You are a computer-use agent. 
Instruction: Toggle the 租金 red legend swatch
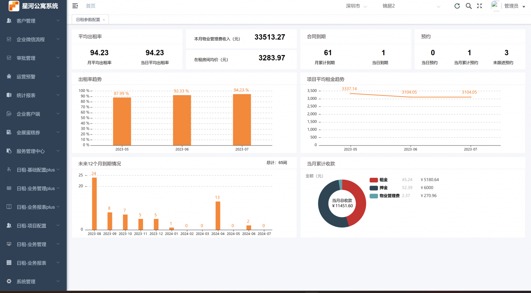(x=374, y=180)
